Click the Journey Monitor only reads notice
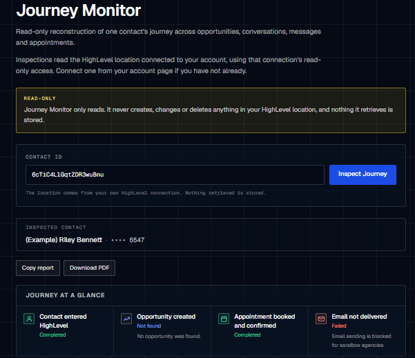415x358 pixels. point(209,115)
